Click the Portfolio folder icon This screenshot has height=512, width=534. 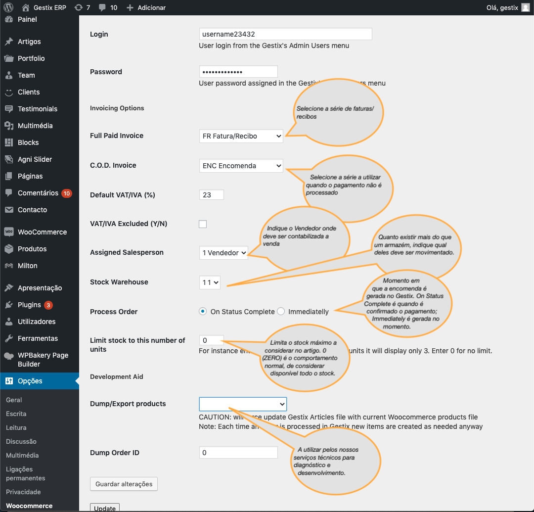point(9,58)
